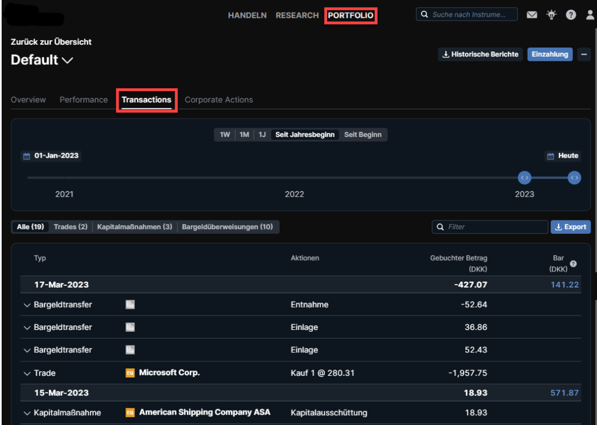Image resolution: width=597 pixels, height=425 pixels.
Task: Expand the Microsoft Corp. trade row
Action: click(x=26, y=373)
